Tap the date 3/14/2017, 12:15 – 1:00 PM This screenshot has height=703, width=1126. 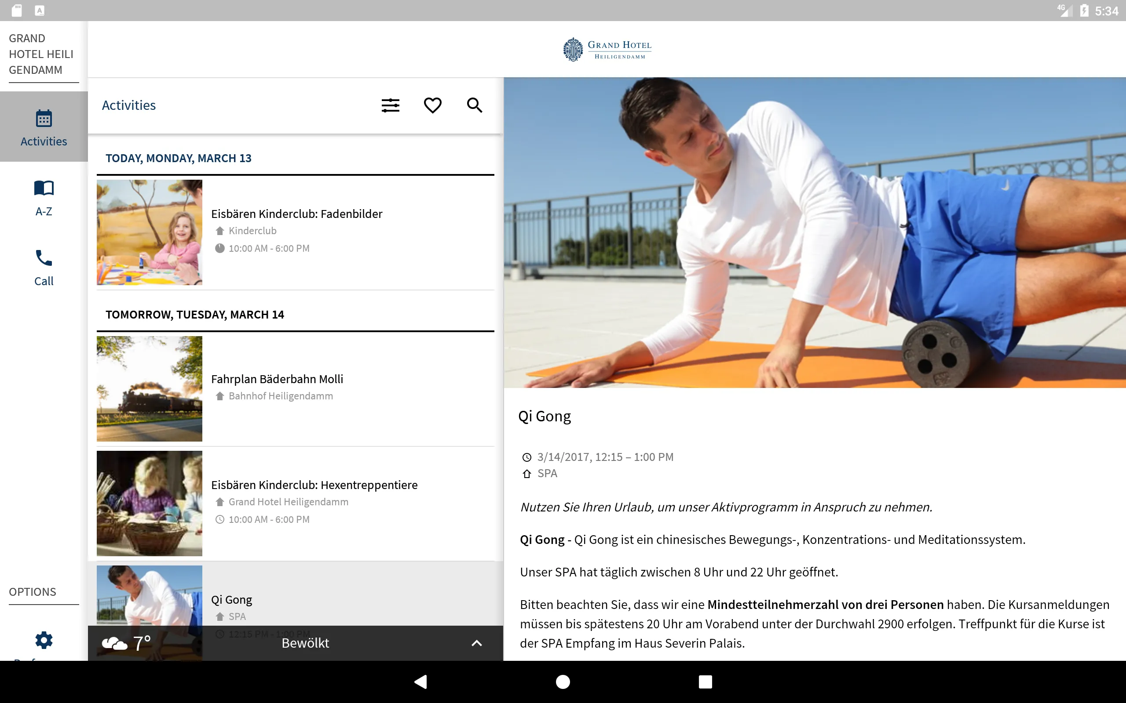click(605, 457)
